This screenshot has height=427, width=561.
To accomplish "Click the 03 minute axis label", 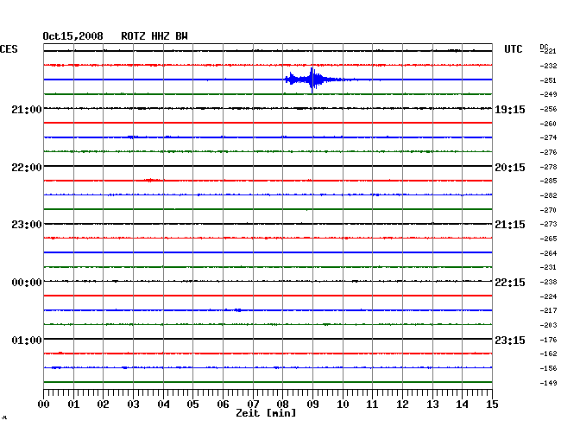I will point(133,405).
